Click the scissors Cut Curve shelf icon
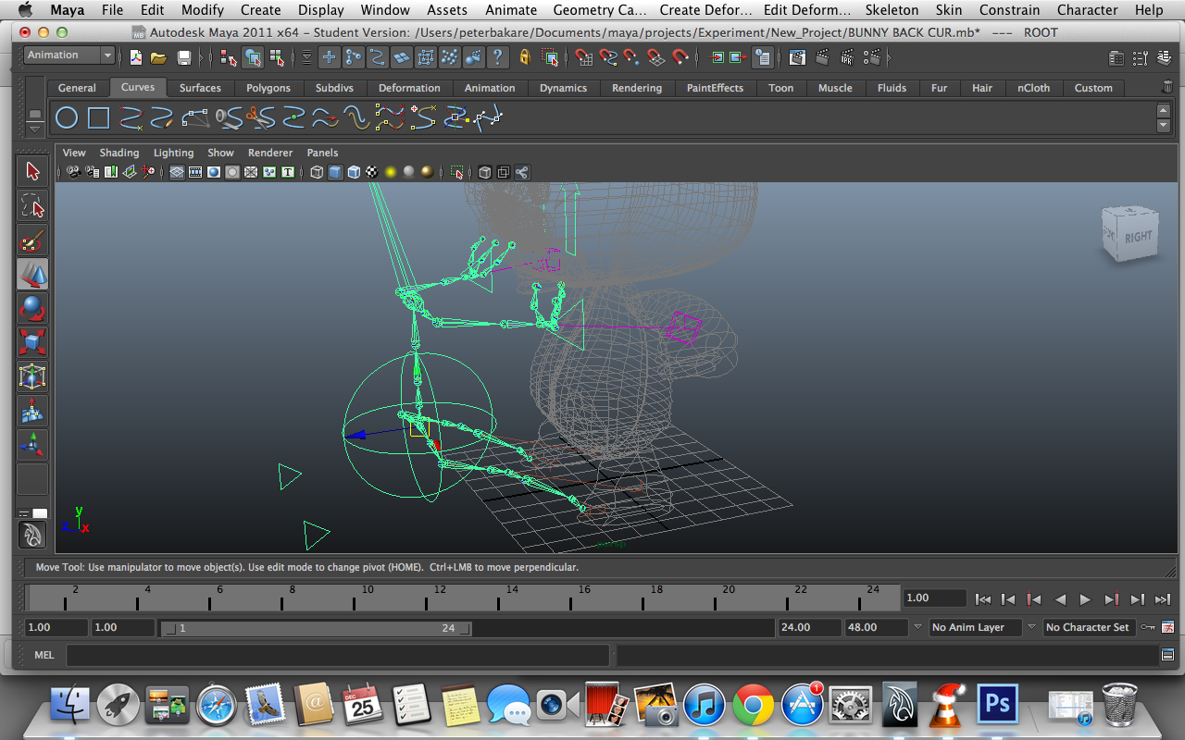The image size is (1185, 740). coord(262,118)
